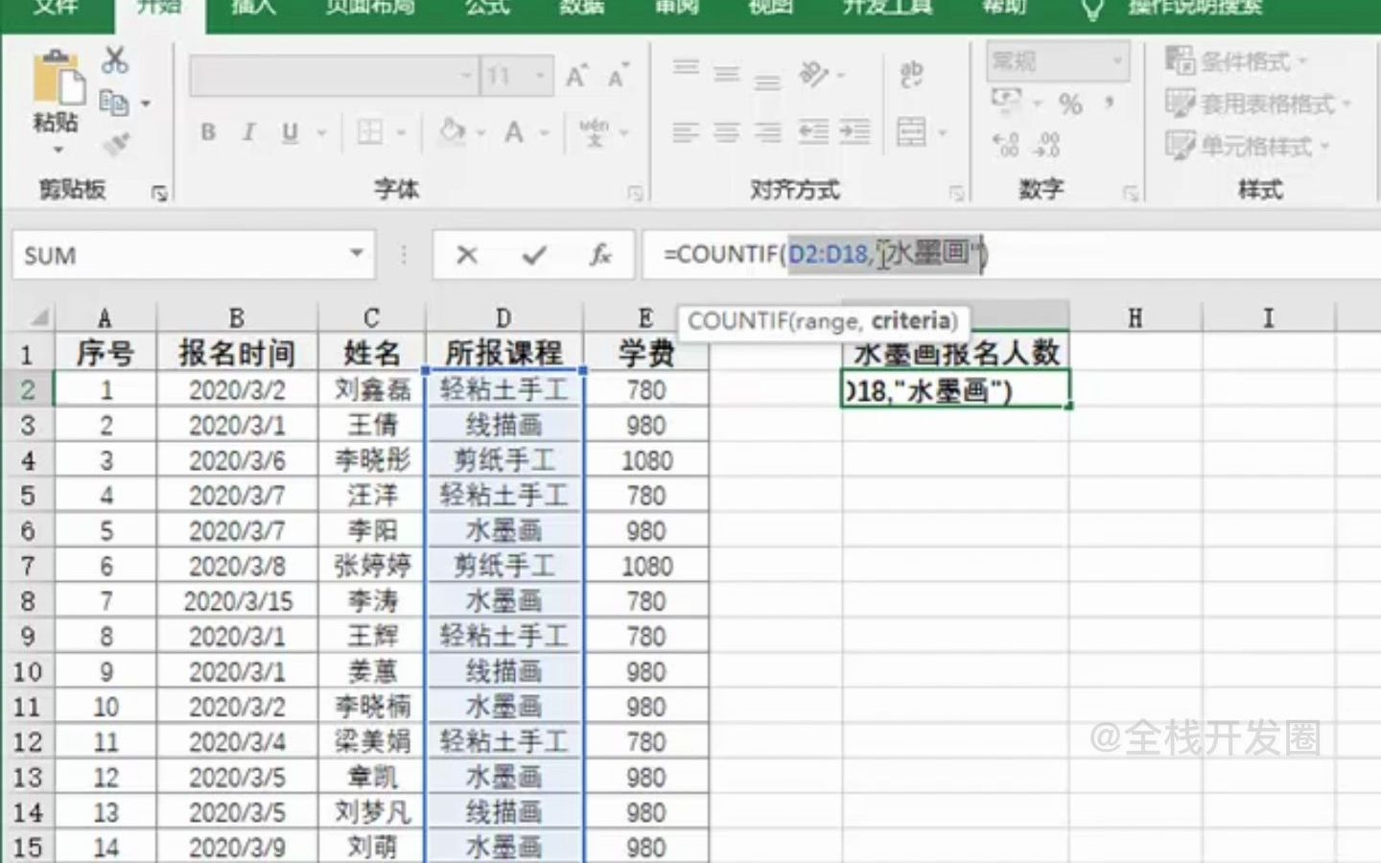Select column D header

tap(503, 317)
